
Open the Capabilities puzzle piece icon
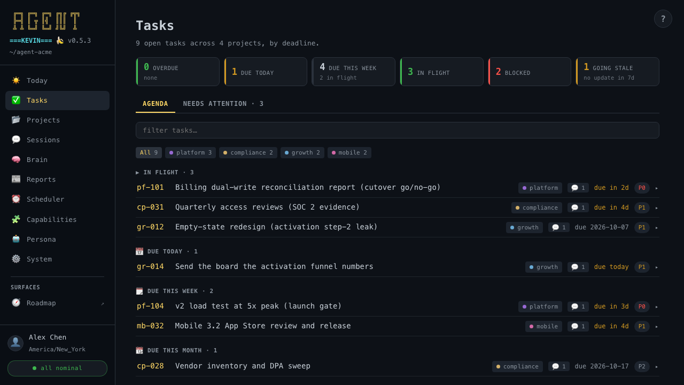coord(16,219)
